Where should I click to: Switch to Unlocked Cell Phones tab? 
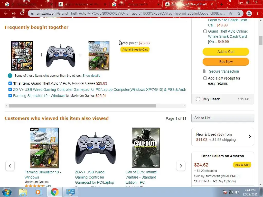82,5
